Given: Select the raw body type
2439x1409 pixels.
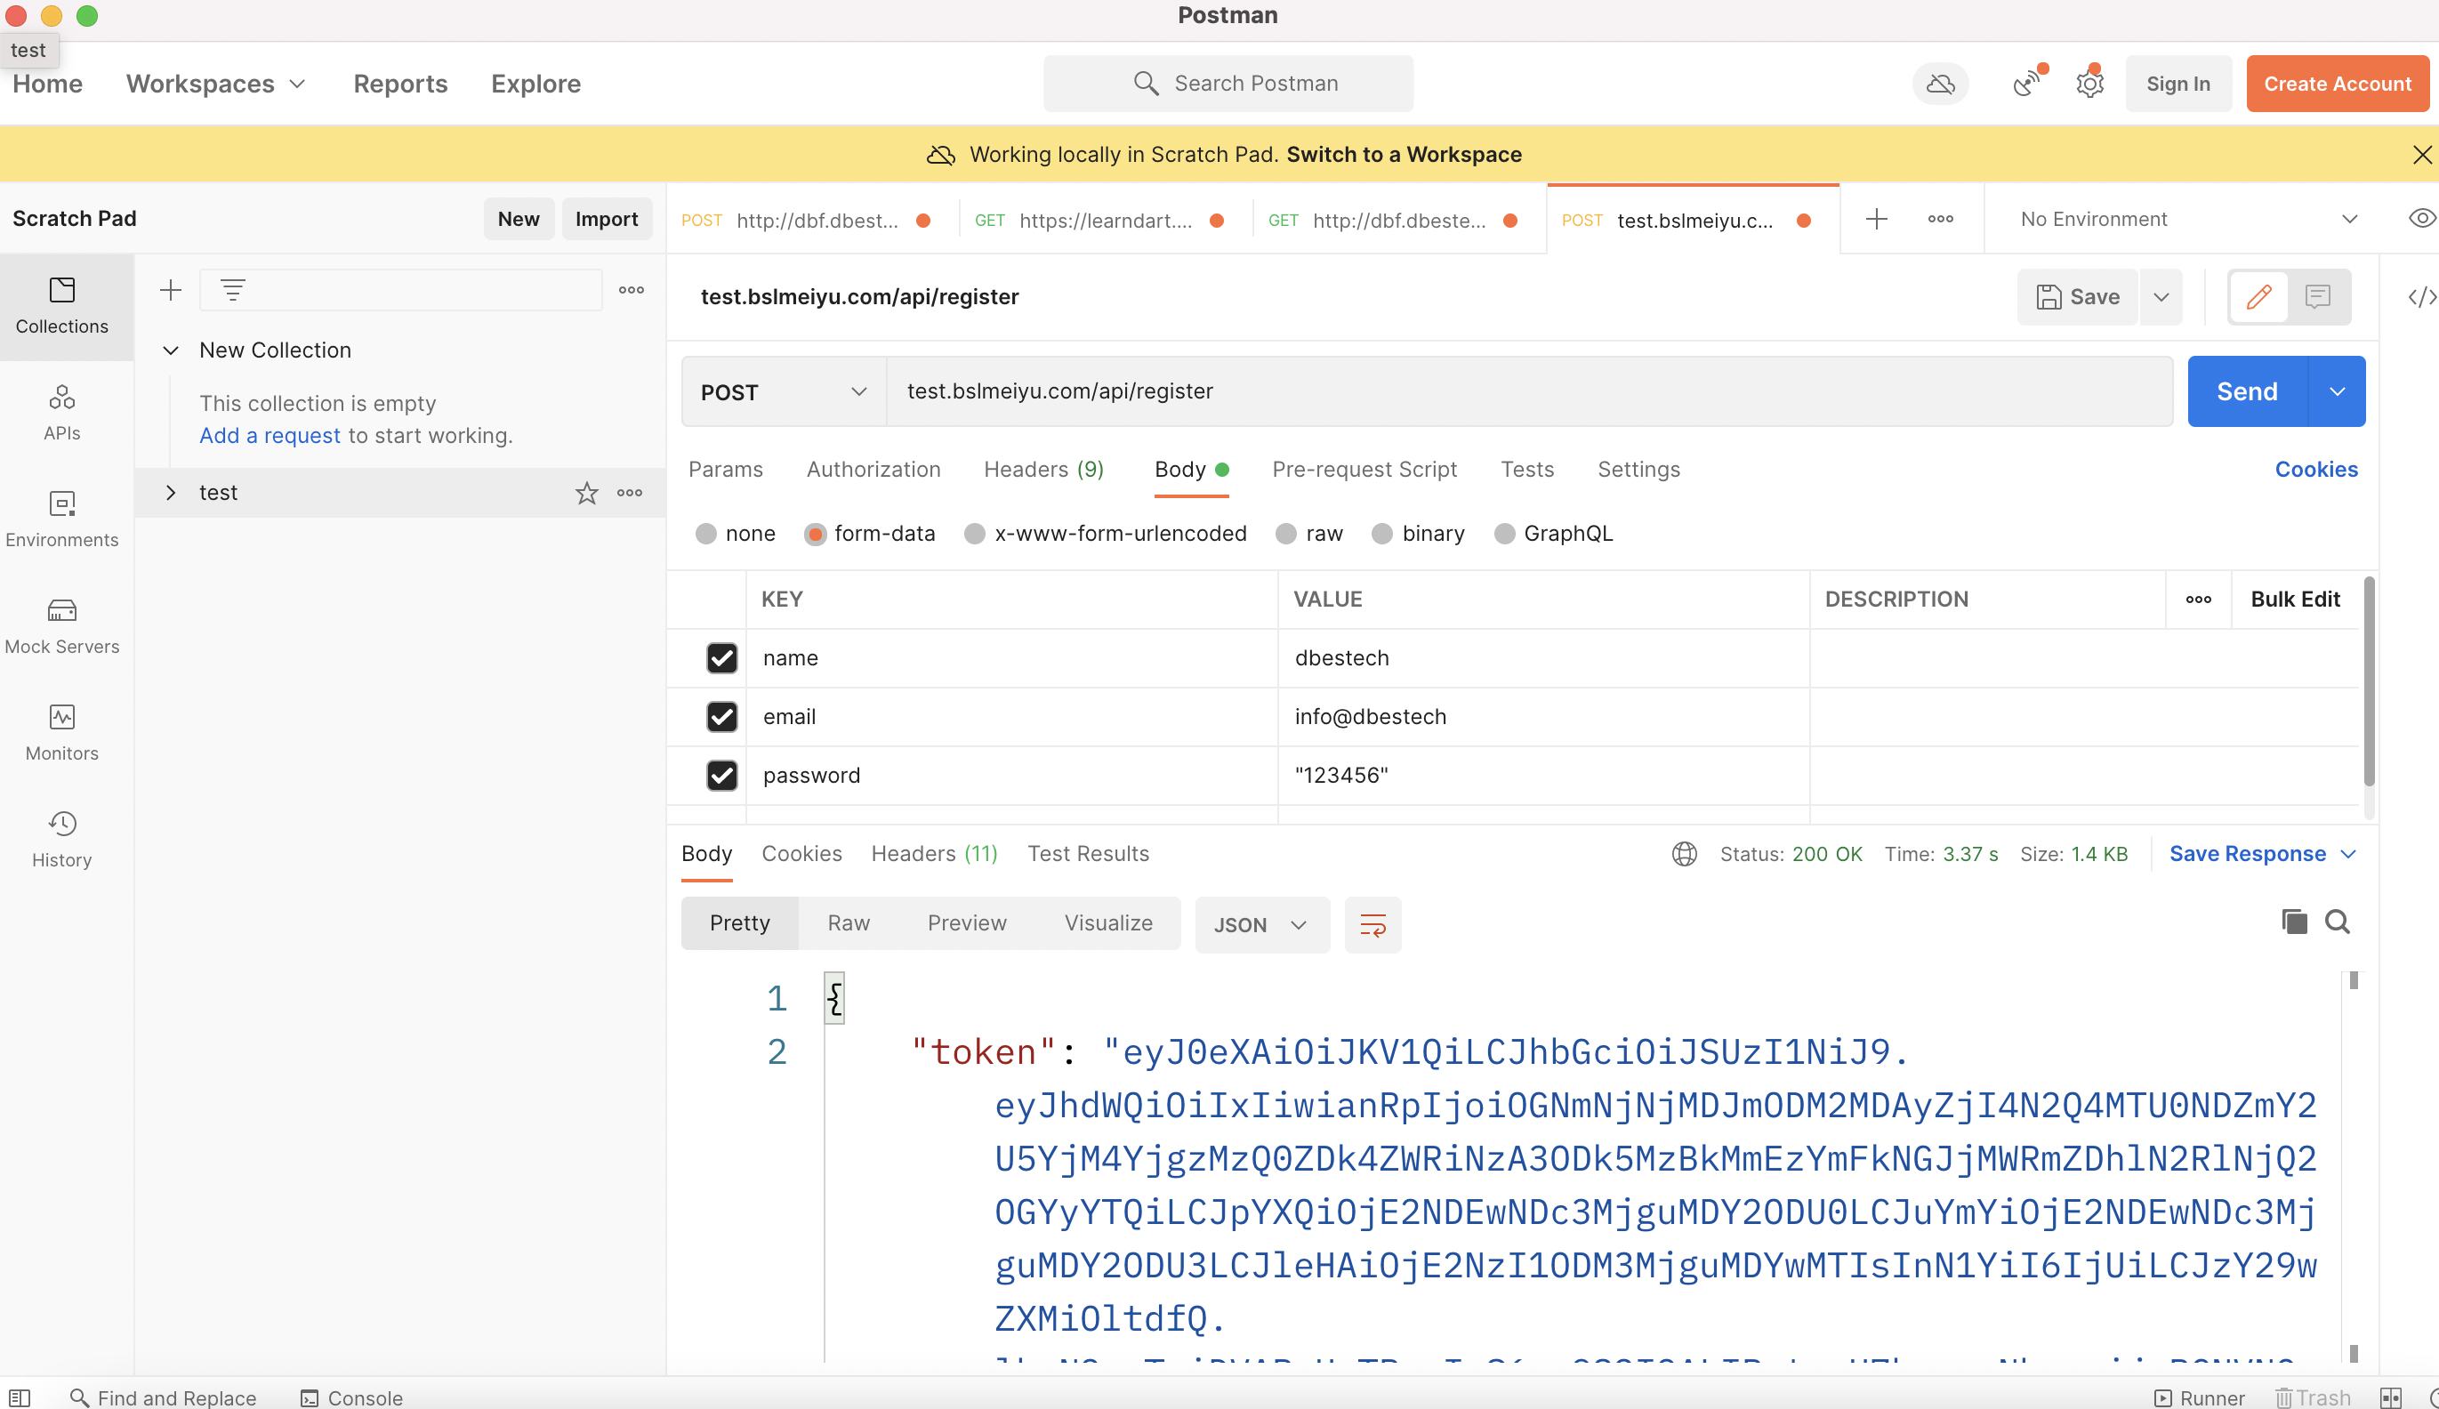Looking at the screenshot, I should [x=1286, y=533].
